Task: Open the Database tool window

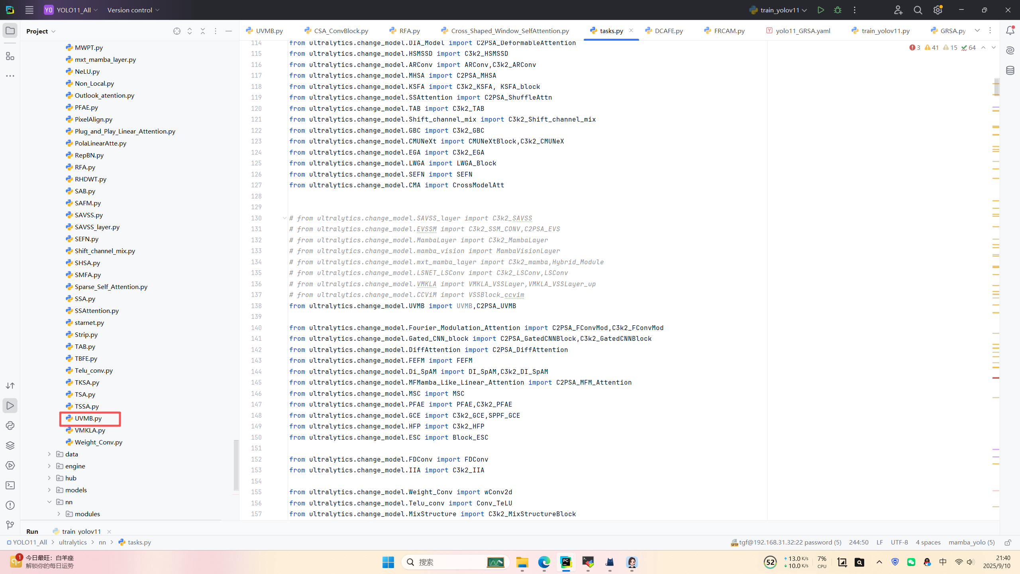Action: pos(1010,71)
